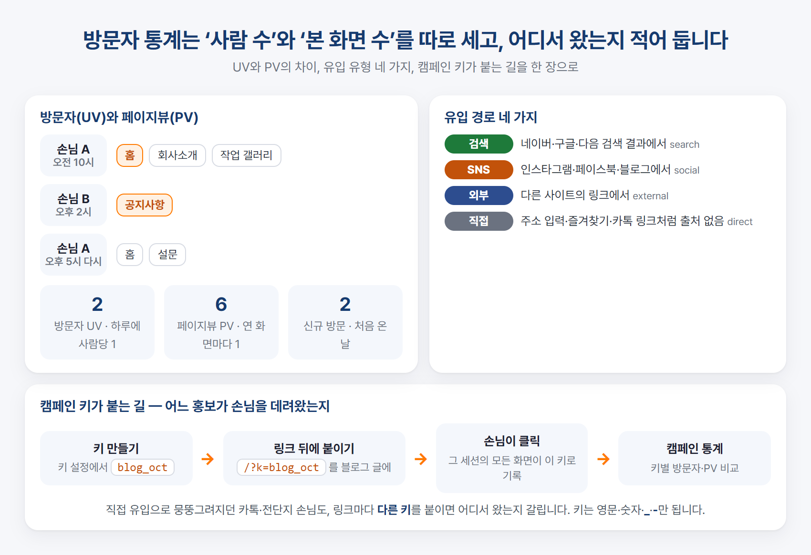
Task: Click the gray 직접 badge
Action: (x=478, y=221)
